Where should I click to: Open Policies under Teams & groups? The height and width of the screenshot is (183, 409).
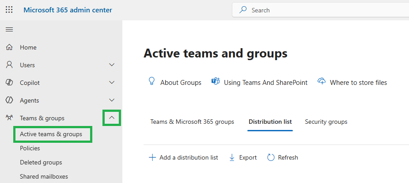coord(30,148)
